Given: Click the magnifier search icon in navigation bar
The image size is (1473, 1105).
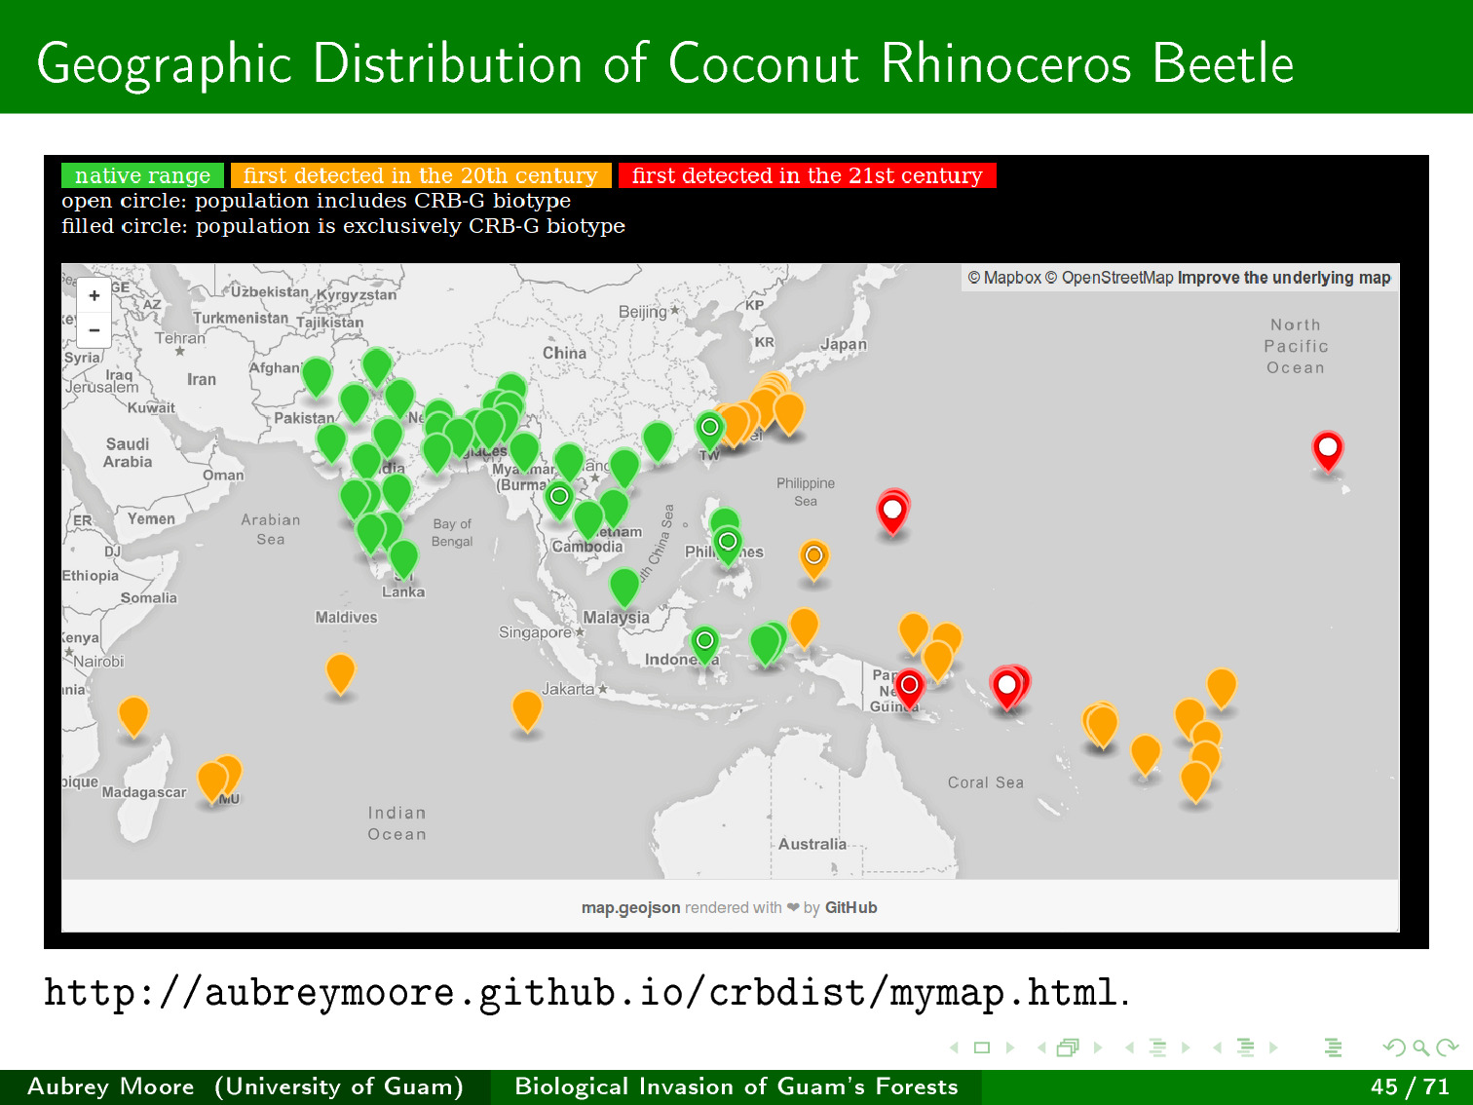Looking at the screenshot, I should 1420,1048.
